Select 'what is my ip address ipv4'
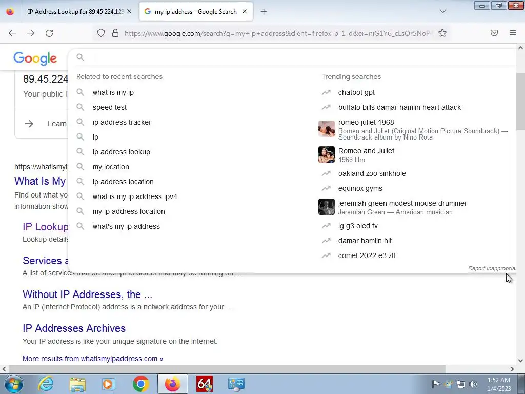This screenshot has height=394, width=525. click(135, 196)
